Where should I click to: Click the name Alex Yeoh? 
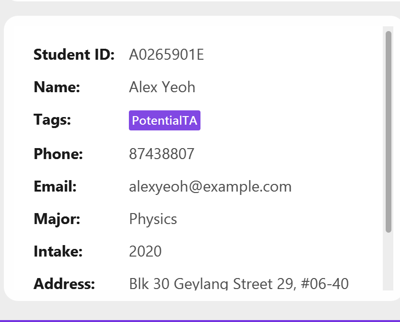point(162,87)
